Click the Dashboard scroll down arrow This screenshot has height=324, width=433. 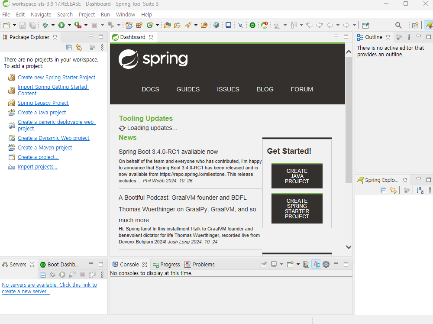[349, 247]
